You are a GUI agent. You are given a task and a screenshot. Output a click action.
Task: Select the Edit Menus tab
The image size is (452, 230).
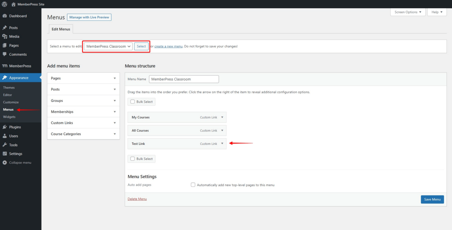61,29
